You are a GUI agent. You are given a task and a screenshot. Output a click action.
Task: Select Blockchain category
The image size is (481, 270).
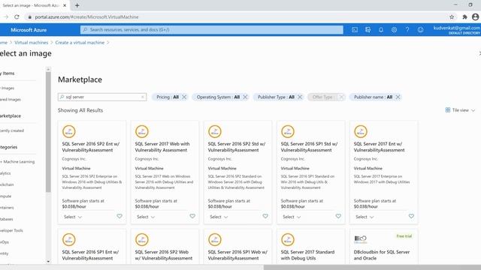[7, 184]
